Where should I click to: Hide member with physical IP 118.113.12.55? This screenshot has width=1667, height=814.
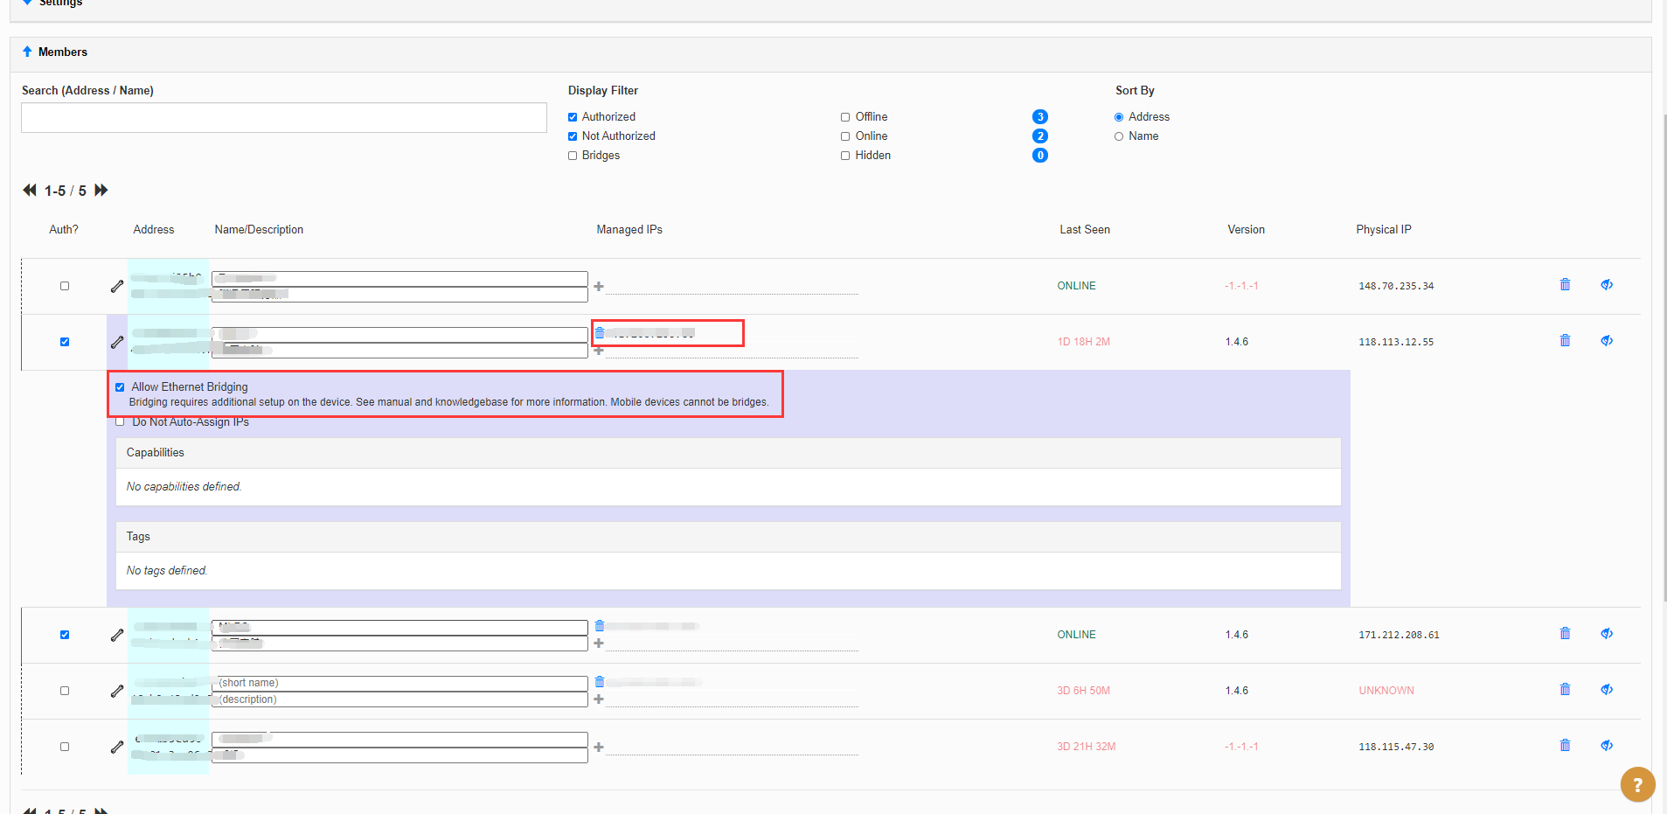[1606, 341]
